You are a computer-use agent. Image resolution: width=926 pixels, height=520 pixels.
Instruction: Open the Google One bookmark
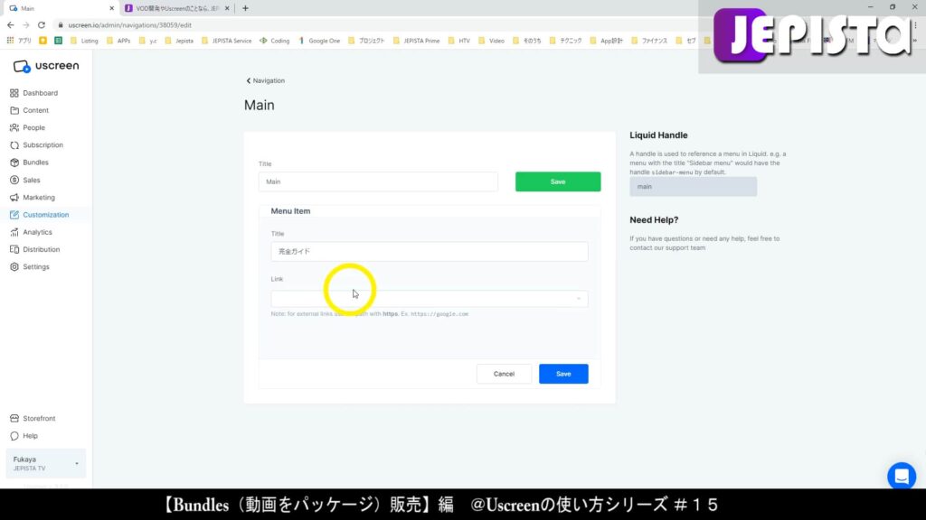[x=319, y=41]
